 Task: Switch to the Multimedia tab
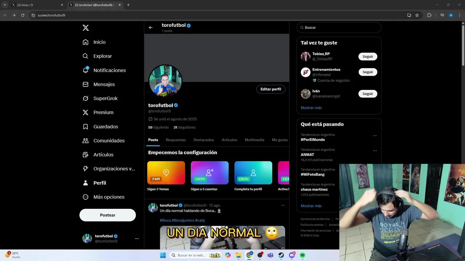coord(255,140)
